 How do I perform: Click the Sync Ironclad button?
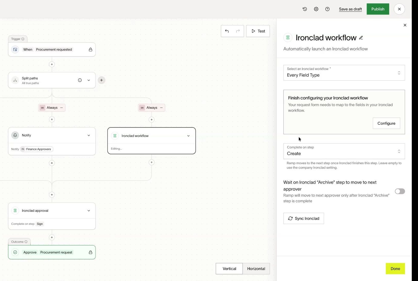click(304, 218)
